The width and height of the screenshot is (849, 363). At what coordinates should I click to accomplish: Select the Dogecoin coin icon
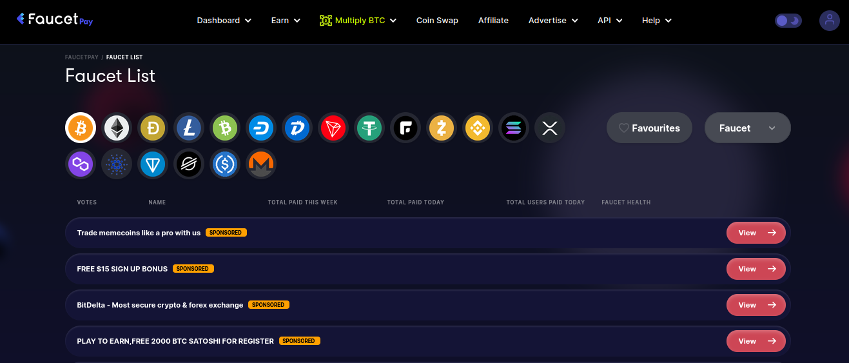pos(153,128)
